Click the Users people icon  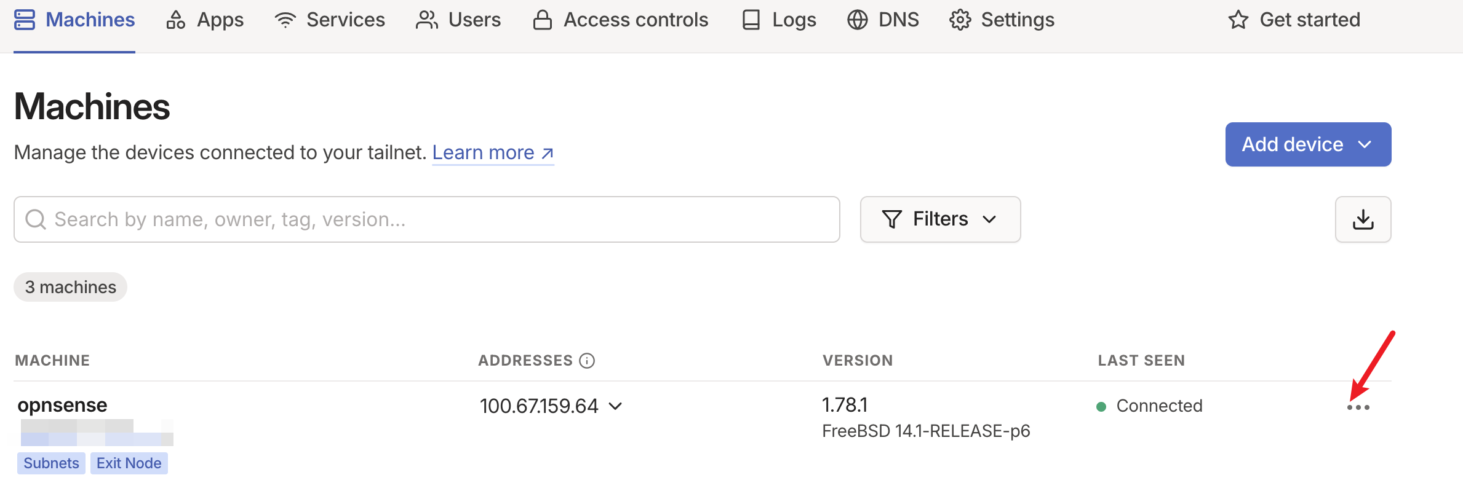pyautogui.click(x=426, y=20)
